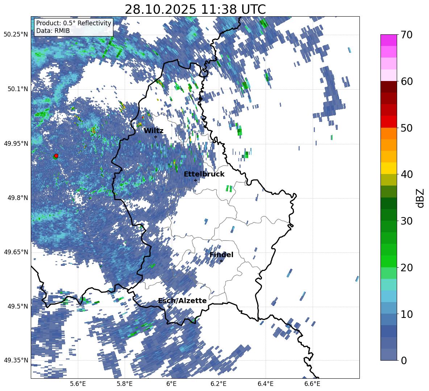Click the cross marker below Ettelbruck
This screenshot has height=391, width=429.
point(195,180)
